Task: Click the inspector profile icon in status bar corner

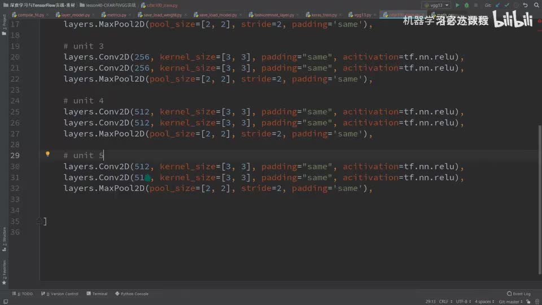Action: (537, 302)
